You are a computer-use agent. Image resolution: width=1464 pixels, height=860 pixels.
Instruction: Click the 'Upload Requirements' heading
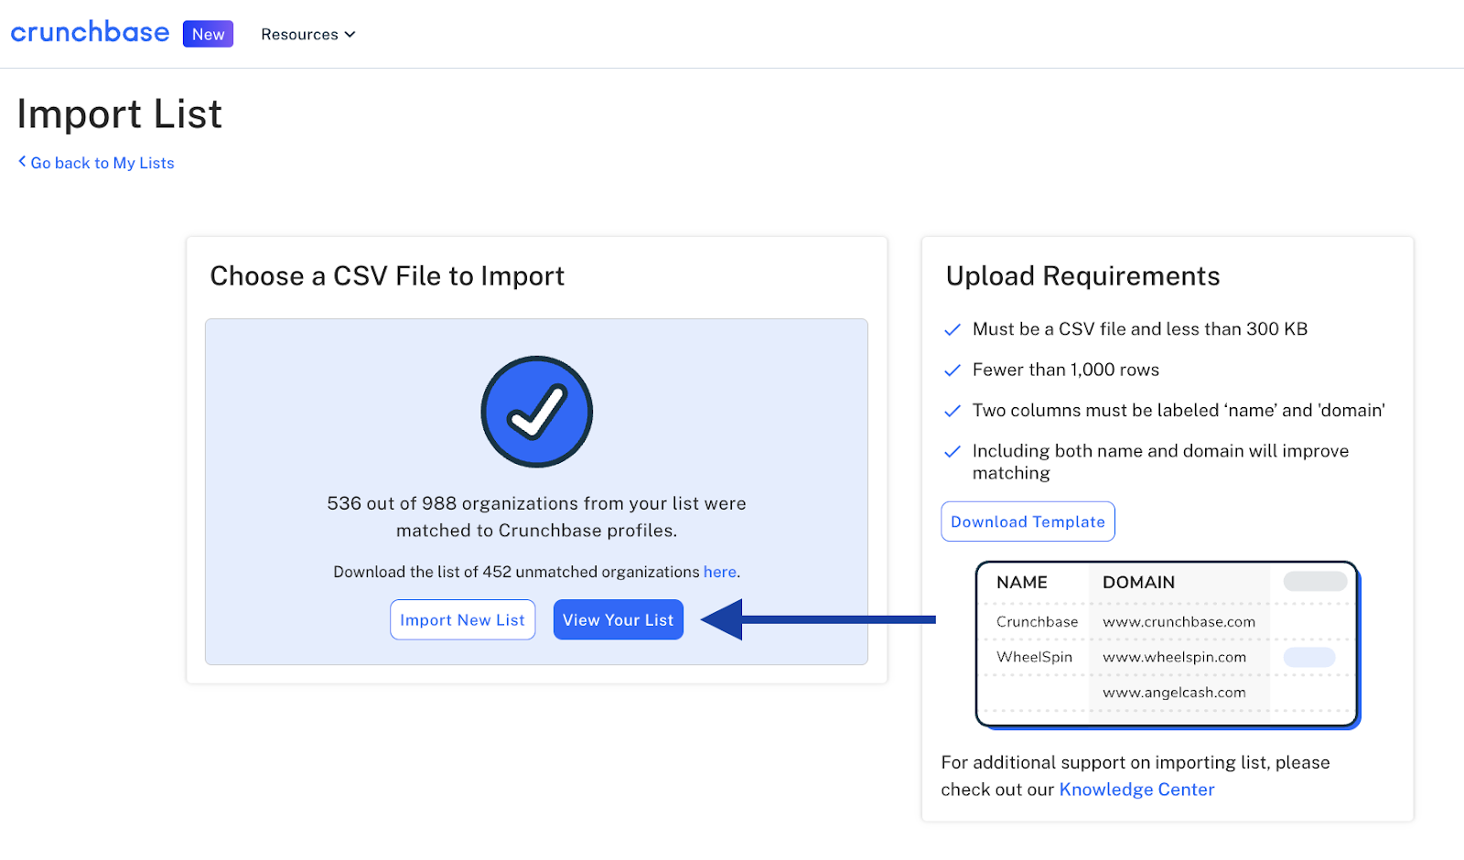(x=1082, y=276)
